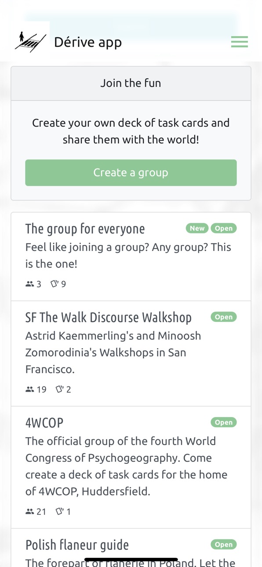Tap members icon on SF Walkshop group
Viewport: 262px width, 567px height.
30,389
